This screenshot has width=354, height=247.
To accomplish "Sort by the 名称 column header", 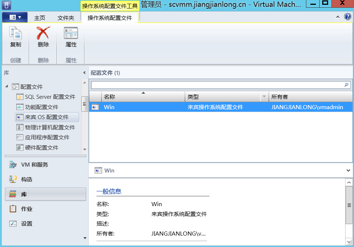I will click(x=143, y=97).
